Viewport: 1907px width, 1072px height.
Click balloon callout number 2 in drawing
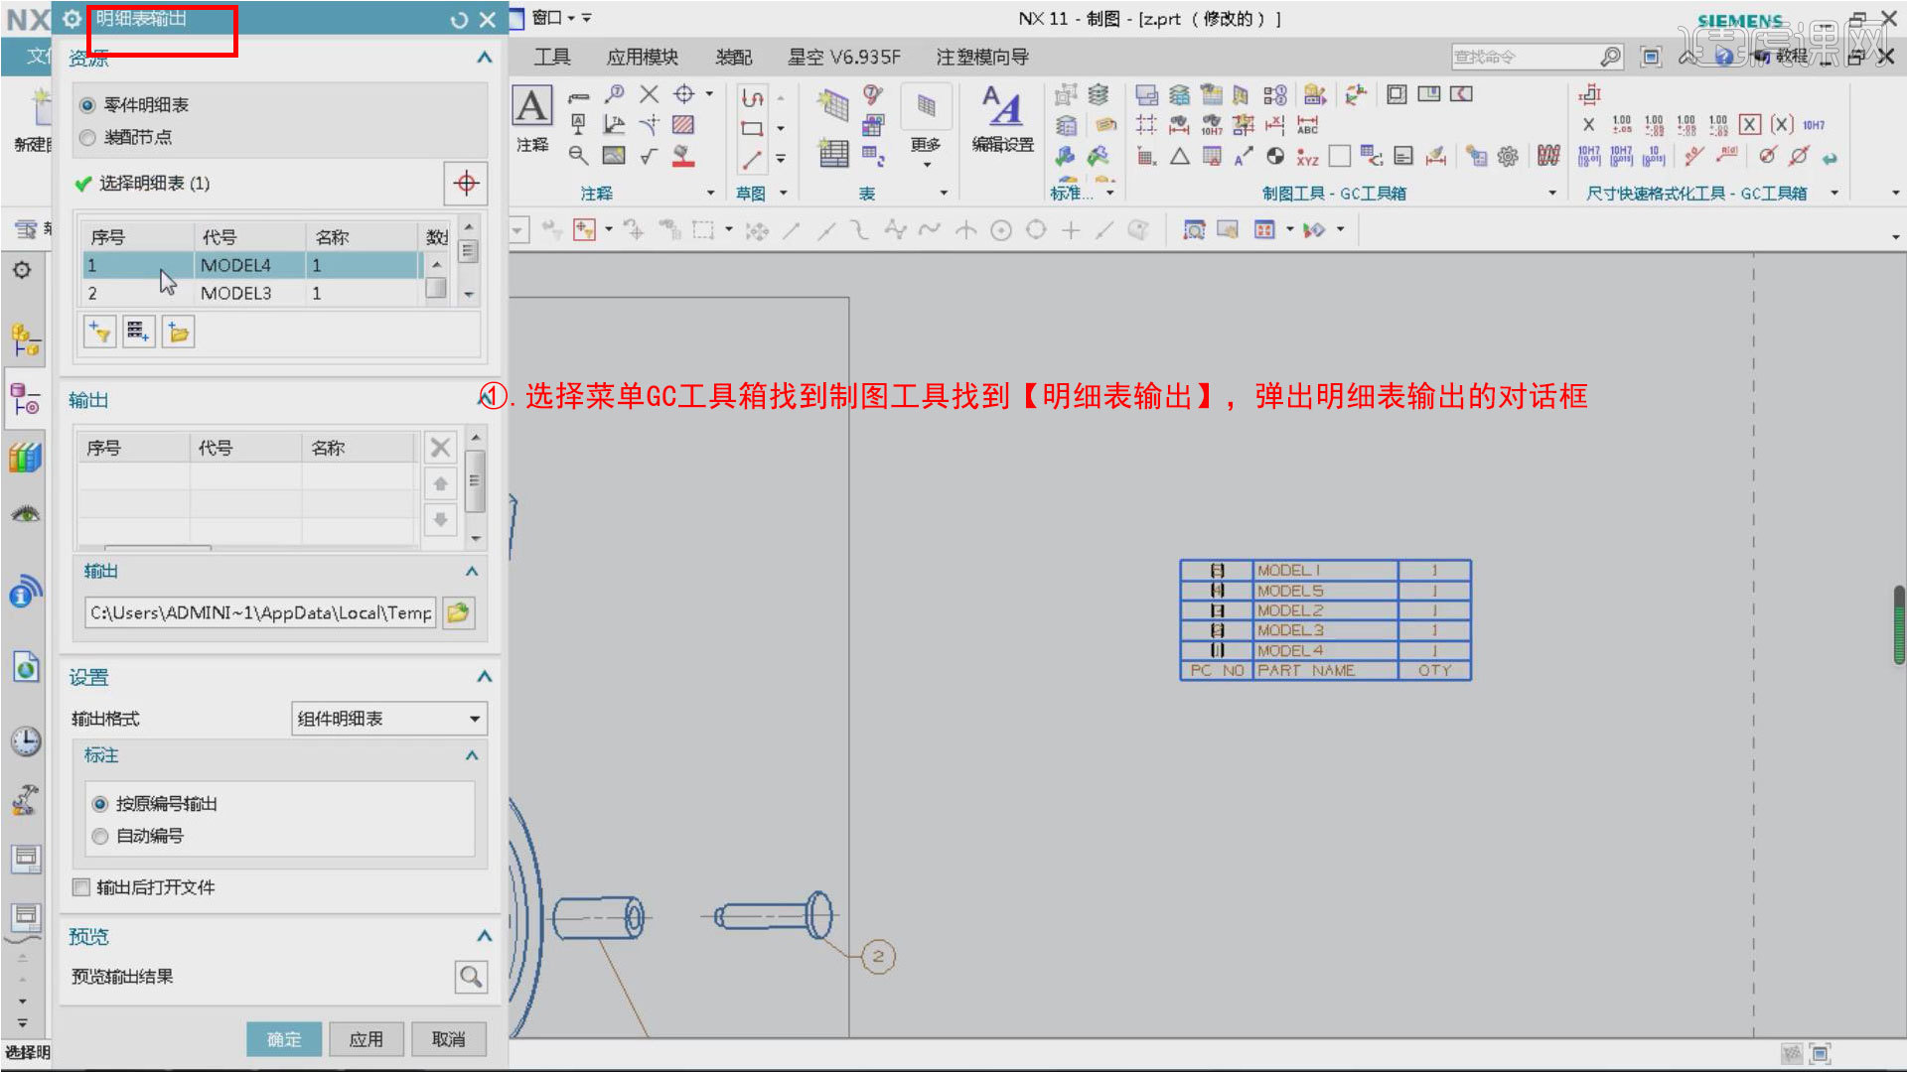[878, 957]
